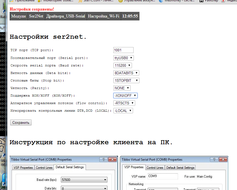The height and width of the screenshot is (190, 237).
Task: Expand the 8DATABITS data bits dropdown
Action: click(x=126, y=73)
